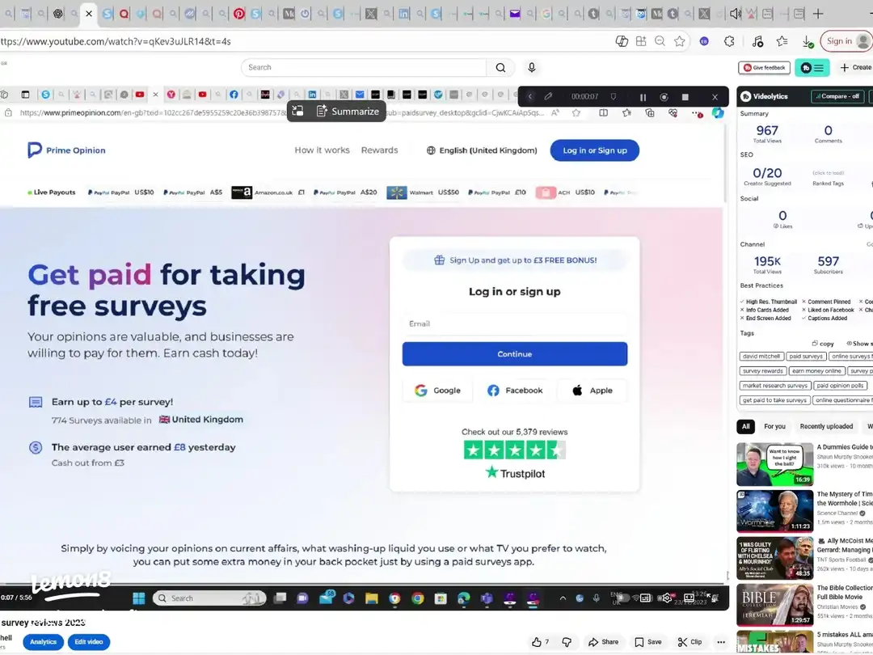Click the Videolytics logo icon
This screenshot has height=655, width=873.
[x=746, y=96]
